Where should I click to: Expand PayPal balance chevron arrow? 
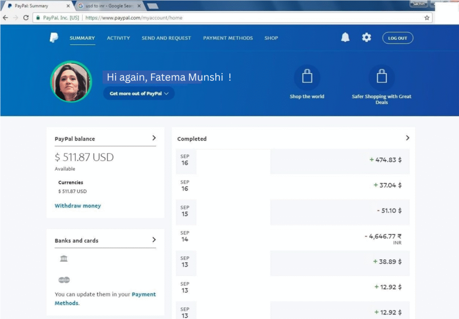154,138
